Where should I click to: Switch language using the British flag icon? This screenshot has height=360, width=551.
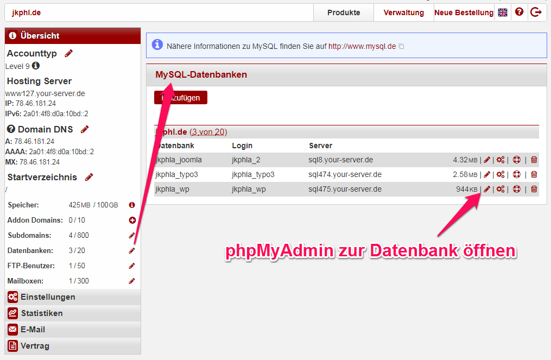502,11
